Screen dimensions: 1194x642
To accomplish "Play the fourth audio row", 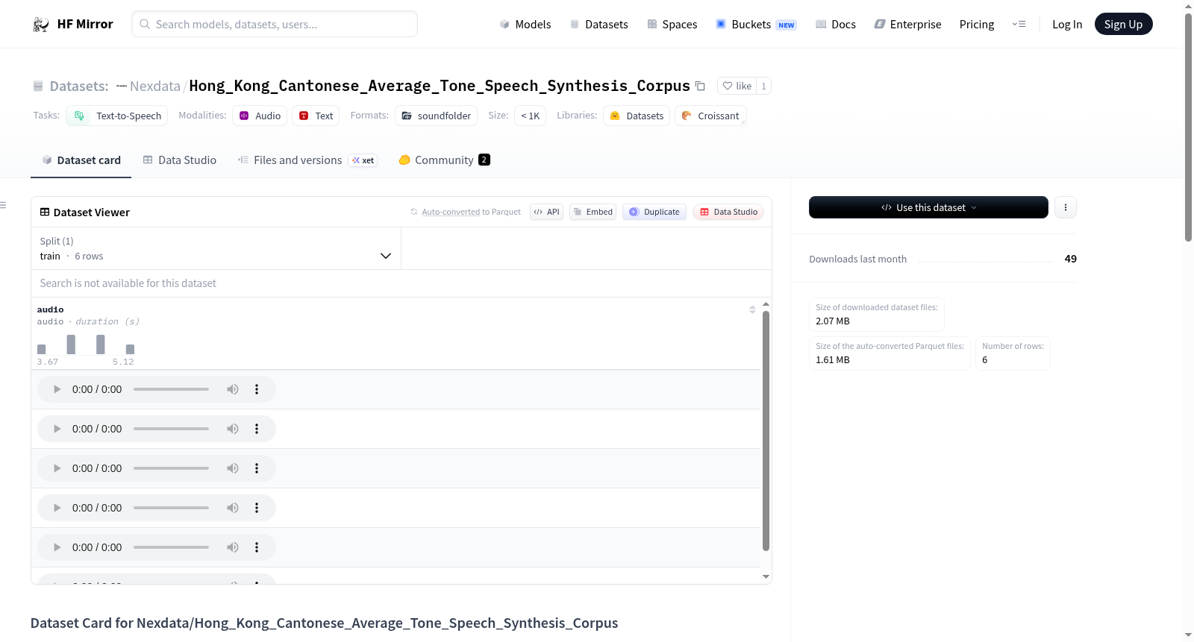I will [57, 508].
